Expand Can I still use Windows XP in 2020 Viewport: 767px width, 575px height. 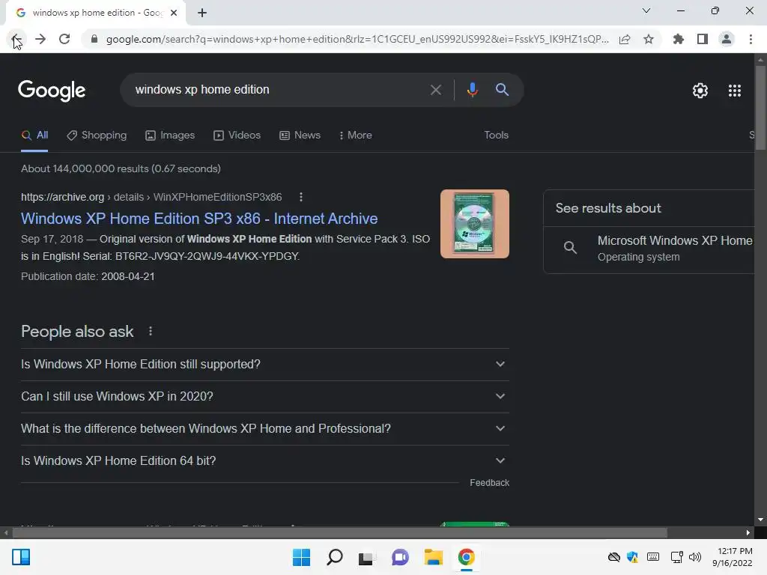point(264,397)
